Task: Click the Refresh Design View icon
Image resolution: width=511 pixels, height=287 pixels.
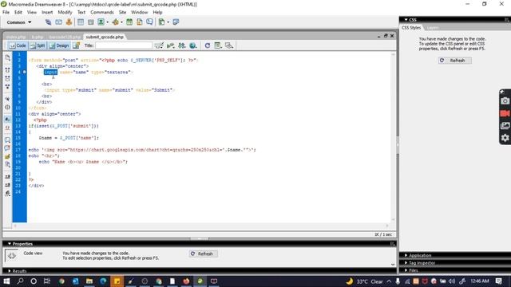Action: [x=208, y=45]
